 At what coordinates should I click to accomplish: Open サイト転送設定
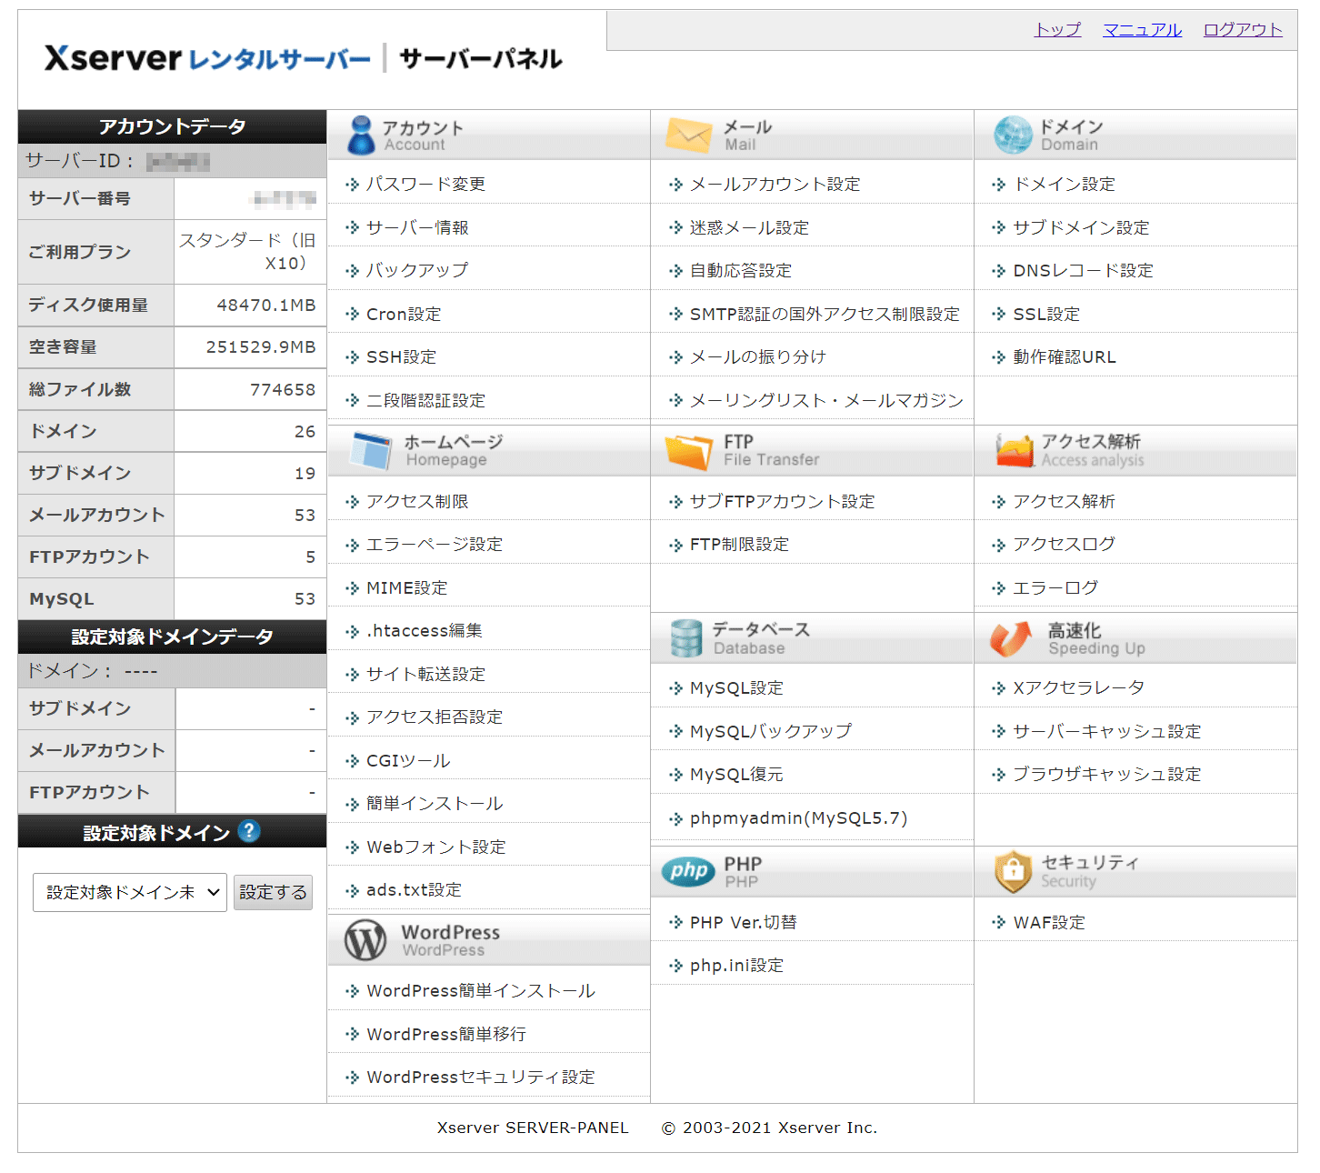click(425, 674)
